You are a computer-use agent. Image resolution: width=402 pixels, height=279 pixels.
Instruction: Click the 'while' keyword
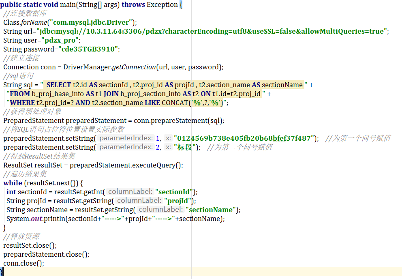point(13,183)
